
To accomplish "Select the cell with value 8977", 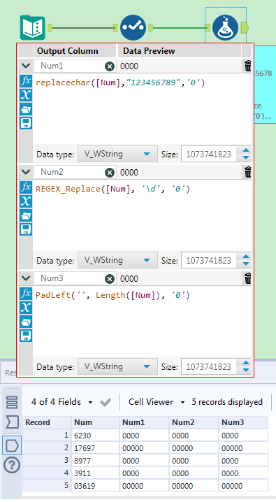I will [x=95, y=461].
